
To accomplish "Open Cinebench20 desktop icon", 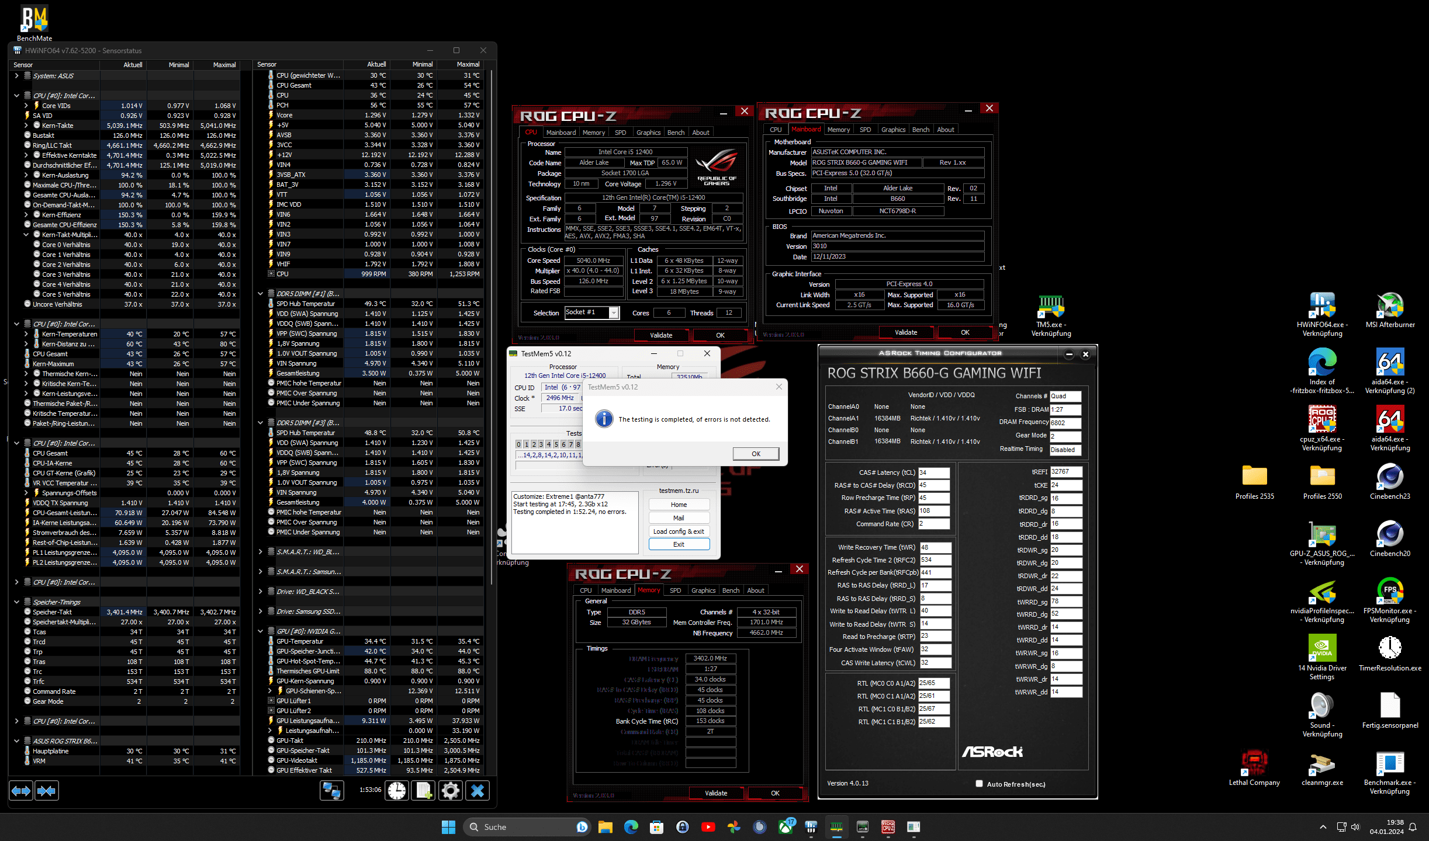I will (x=1390, y=539).
